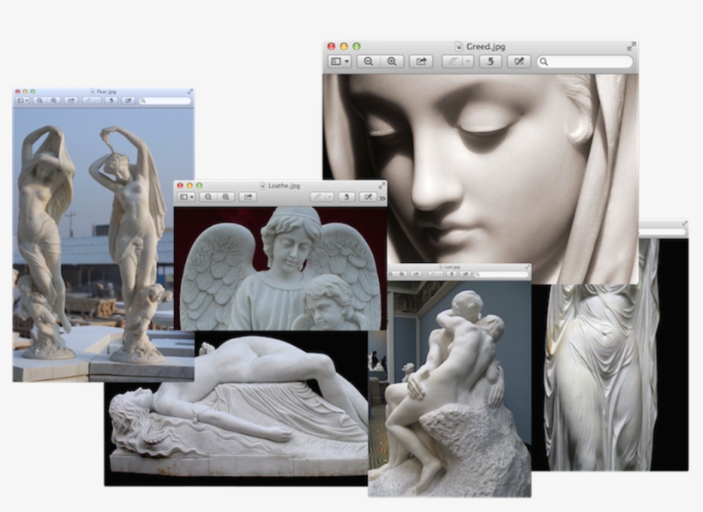Rotate the Loathe.jpg image
703x512 pixels.
(x=346, y=197)
